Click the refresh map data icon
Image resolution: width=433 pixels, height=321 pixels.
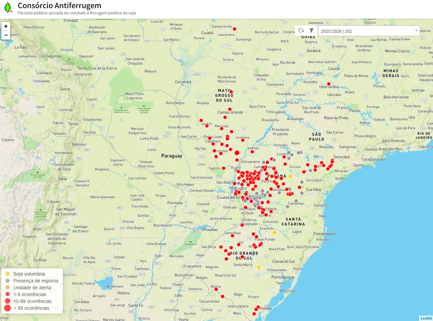coord(301,30)
